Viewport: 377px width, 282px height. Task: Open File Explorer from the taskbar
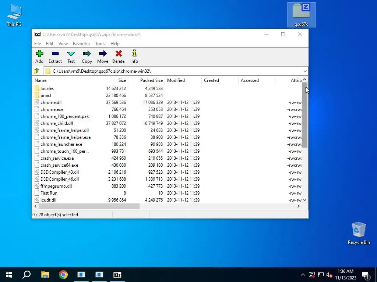tap(45, 275)
